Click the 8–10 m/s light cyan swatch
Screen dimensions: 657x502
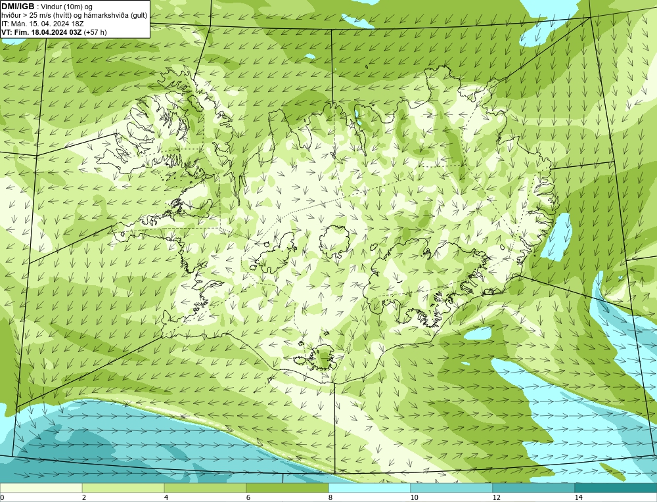coord(369,488)
